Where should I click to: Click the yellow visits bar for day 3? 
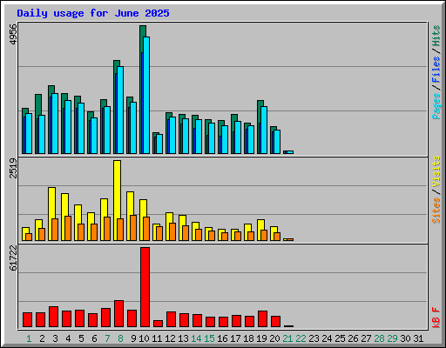click(51, 214)
